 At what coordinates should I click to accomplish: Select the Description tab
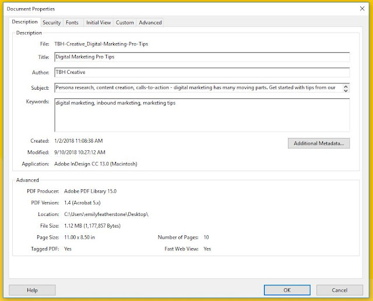(26, 22)
